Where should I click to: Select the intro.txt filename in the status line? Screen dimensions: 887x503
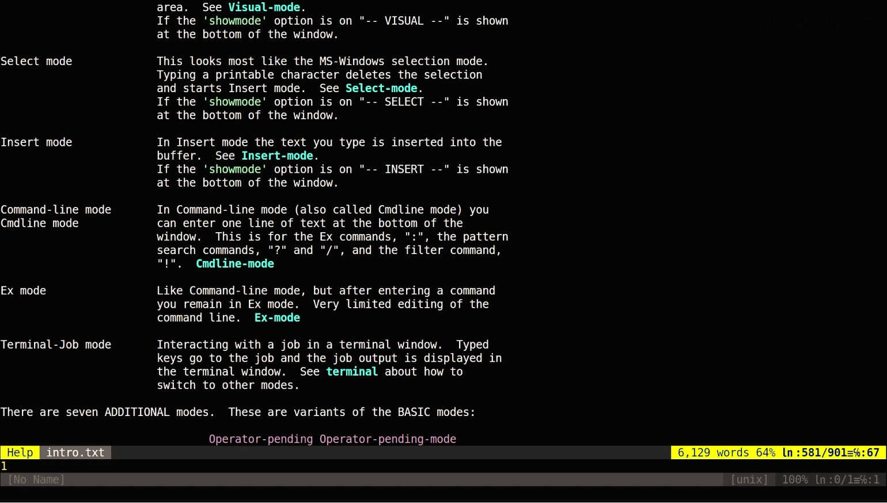75,453
